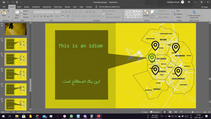211x119 pixels.
Task: Click the Windows Start button
Action: tap(3, 116)
